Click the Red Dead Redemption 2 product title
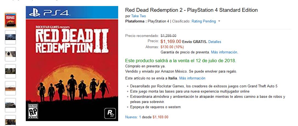 (191, 10)
